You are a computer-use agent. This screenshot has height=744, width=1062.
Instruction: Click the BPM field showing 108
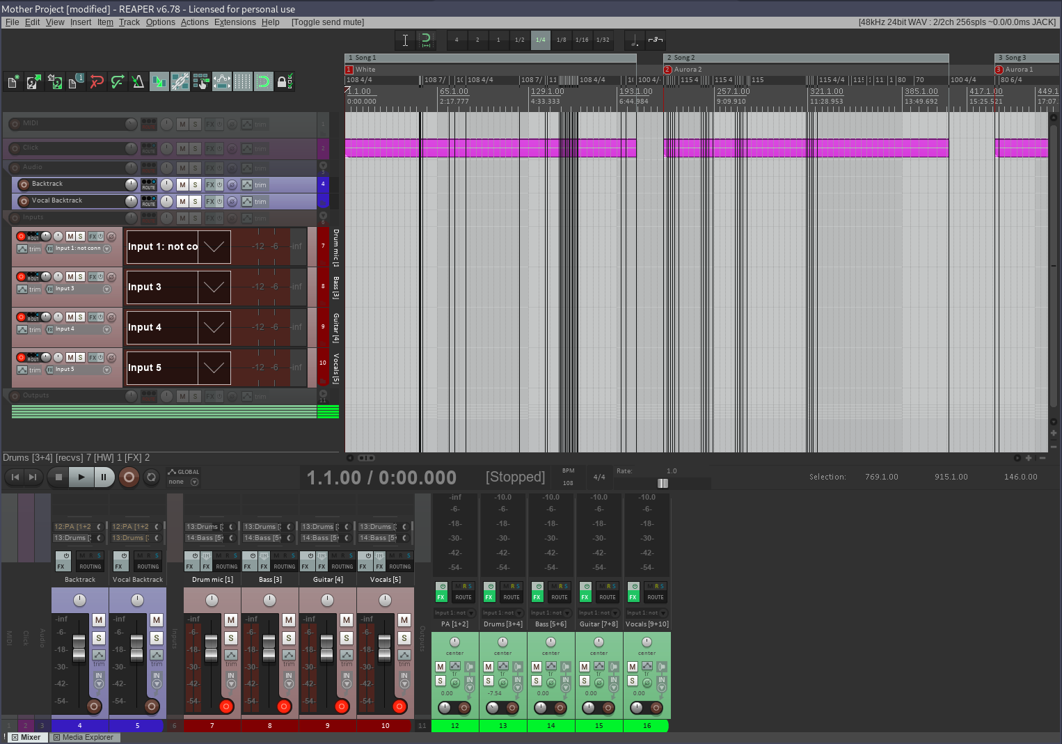pos(568,483)
